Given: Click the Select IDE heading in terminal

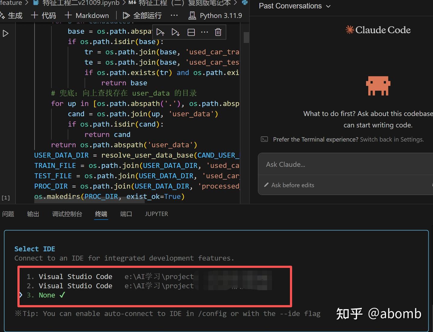Looking at the screenshot, I should [35, 249].
